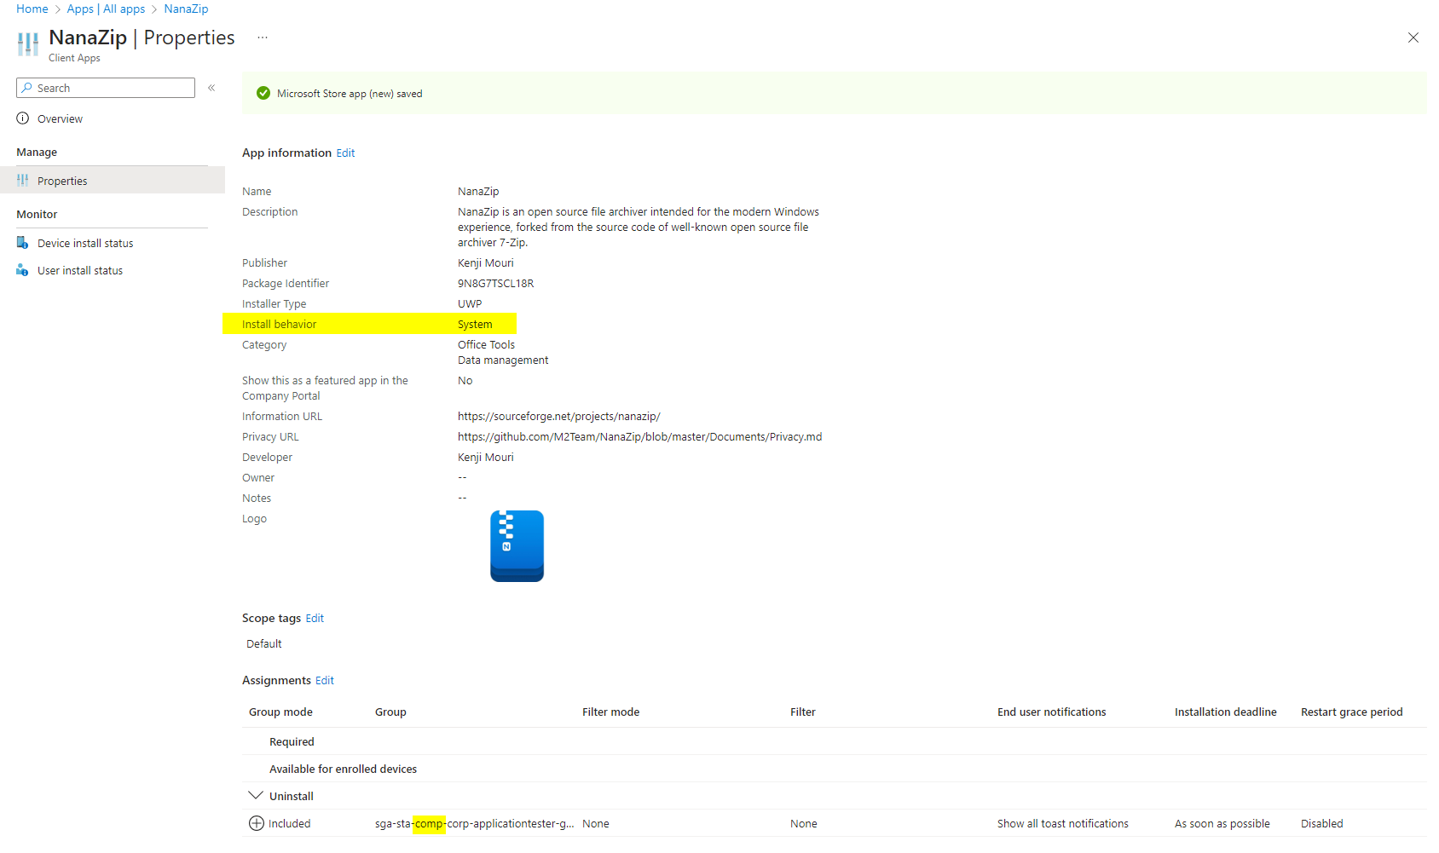The width and height of the screenshot is (1439, 853).
Task: Click the Office Tools category value
Action: pyautogui.click(x=486, y=345)
